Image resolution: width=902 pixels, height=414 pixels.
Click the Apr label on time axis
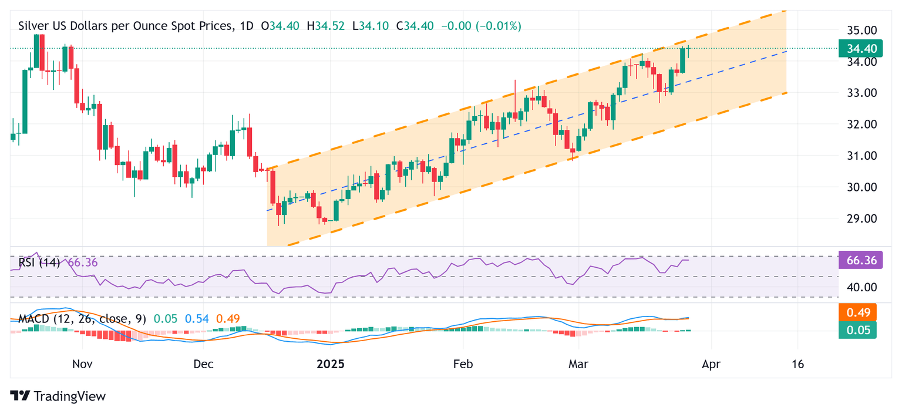(711, 364)
